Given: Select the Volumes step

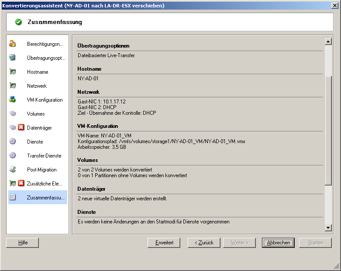Looking at the screenshot, I should pos(38,113).
